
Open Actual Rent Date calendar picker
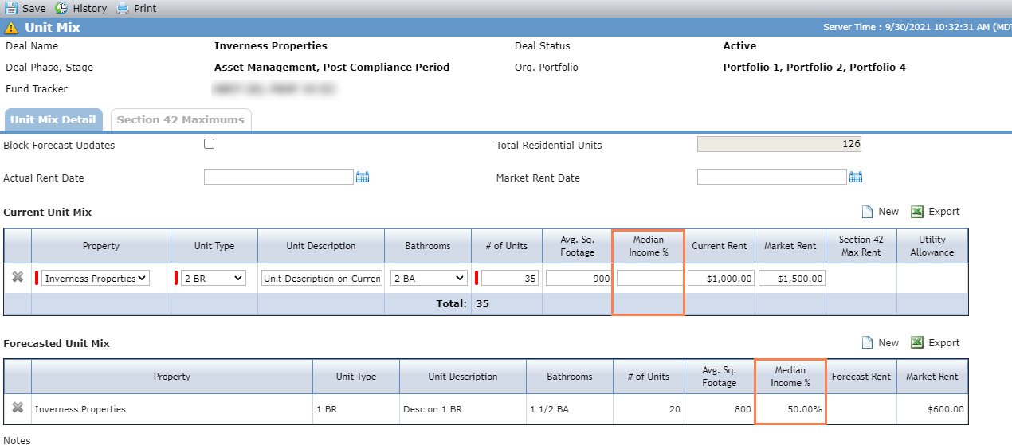pyautogui.click(x=363, y=177)
